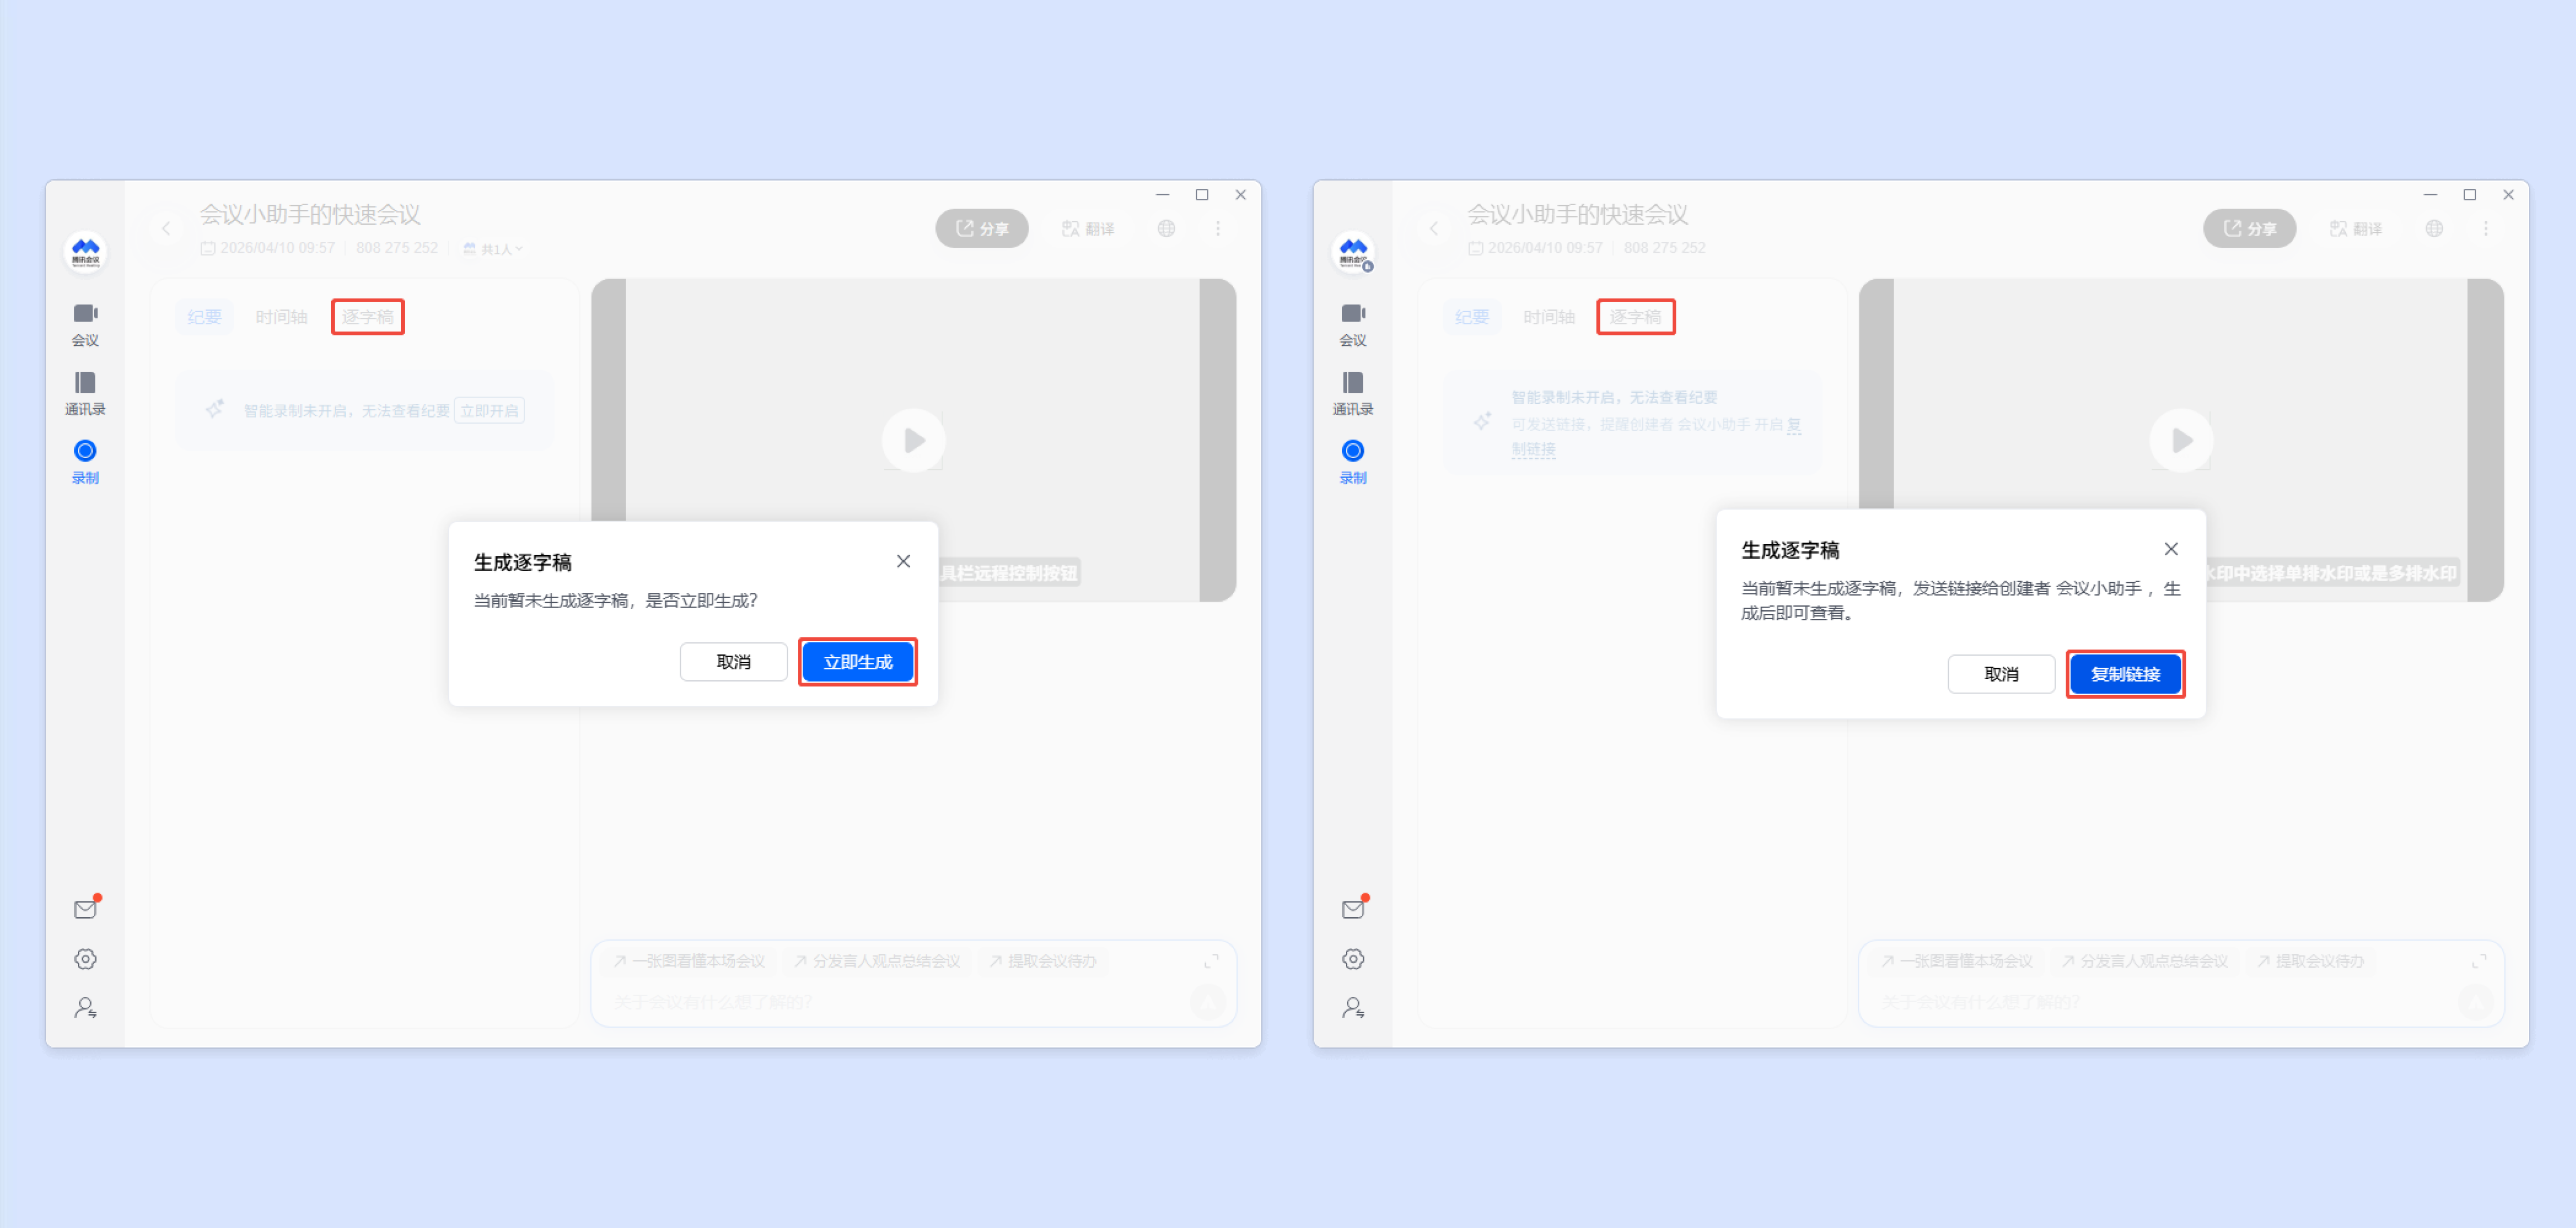This screenshot has height=1228, width=2576.
Task: Choose 分发言人观点总结会议 suggestion in left window
Action: pos(877,961)
